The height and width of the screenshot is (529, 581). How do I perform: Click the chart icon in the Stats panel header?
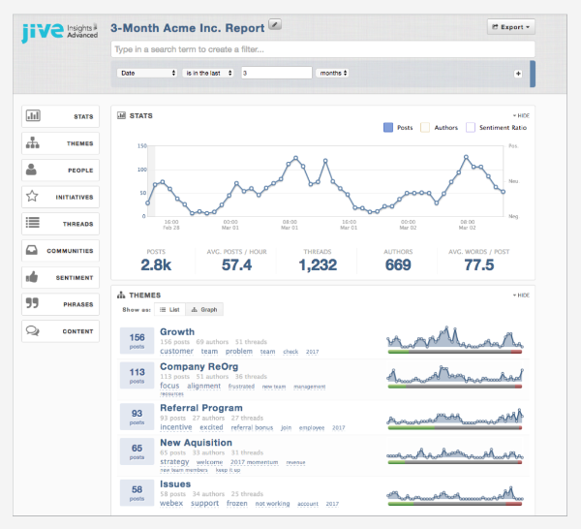[x=122, y=115]
